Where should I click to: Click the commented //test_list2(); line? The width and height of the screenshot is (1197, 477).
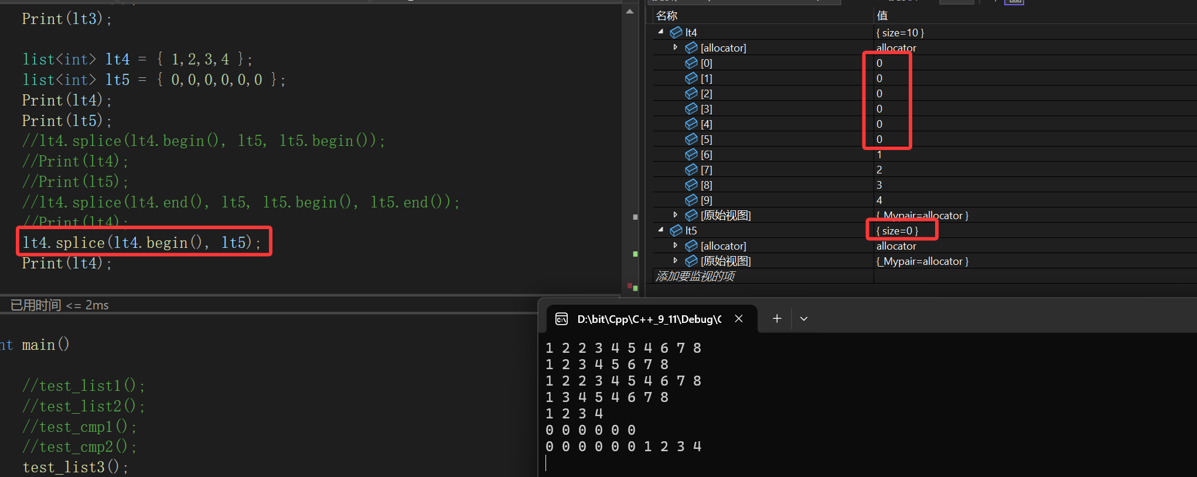click(84, 406)
